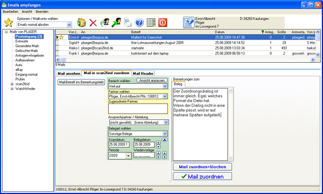Viewport: 323px width, 194px height.
Task: Click the column layout list icon
Action: click(151, 23)
